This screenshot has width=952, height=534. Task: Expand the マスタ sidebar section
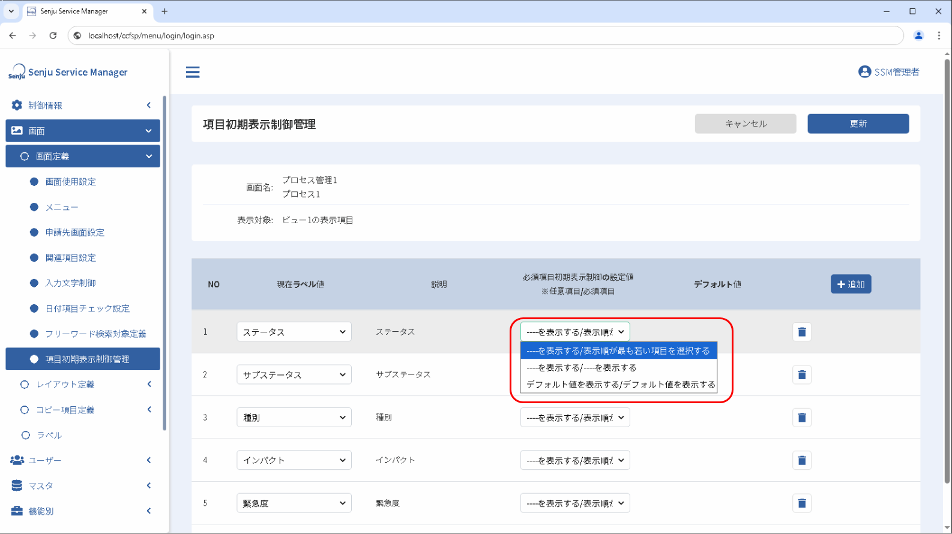83,485
